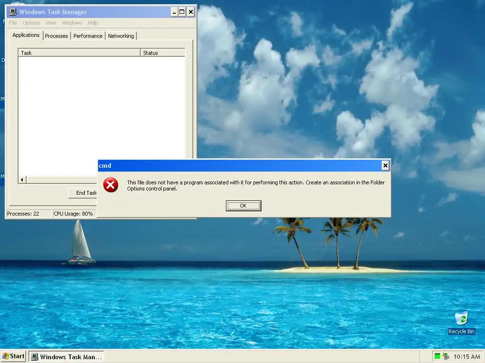Close the Windows Task Manager window
The image size is (485, 363).
tap(191, 12)
